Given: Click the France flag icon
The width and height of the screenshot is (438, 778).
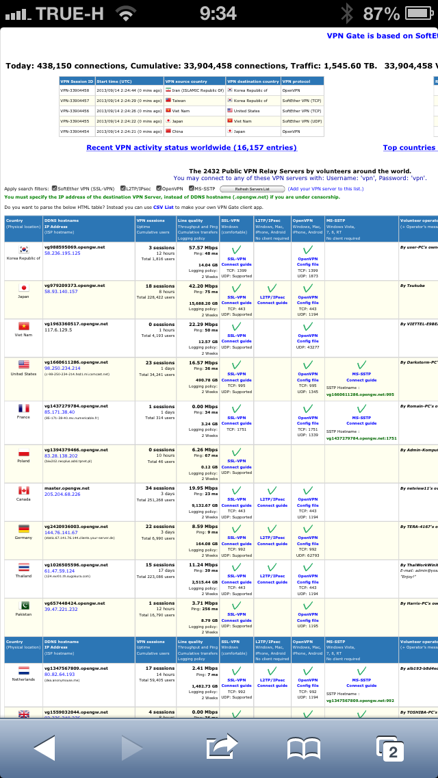Looking at the screenshot, I should [23, 408].
